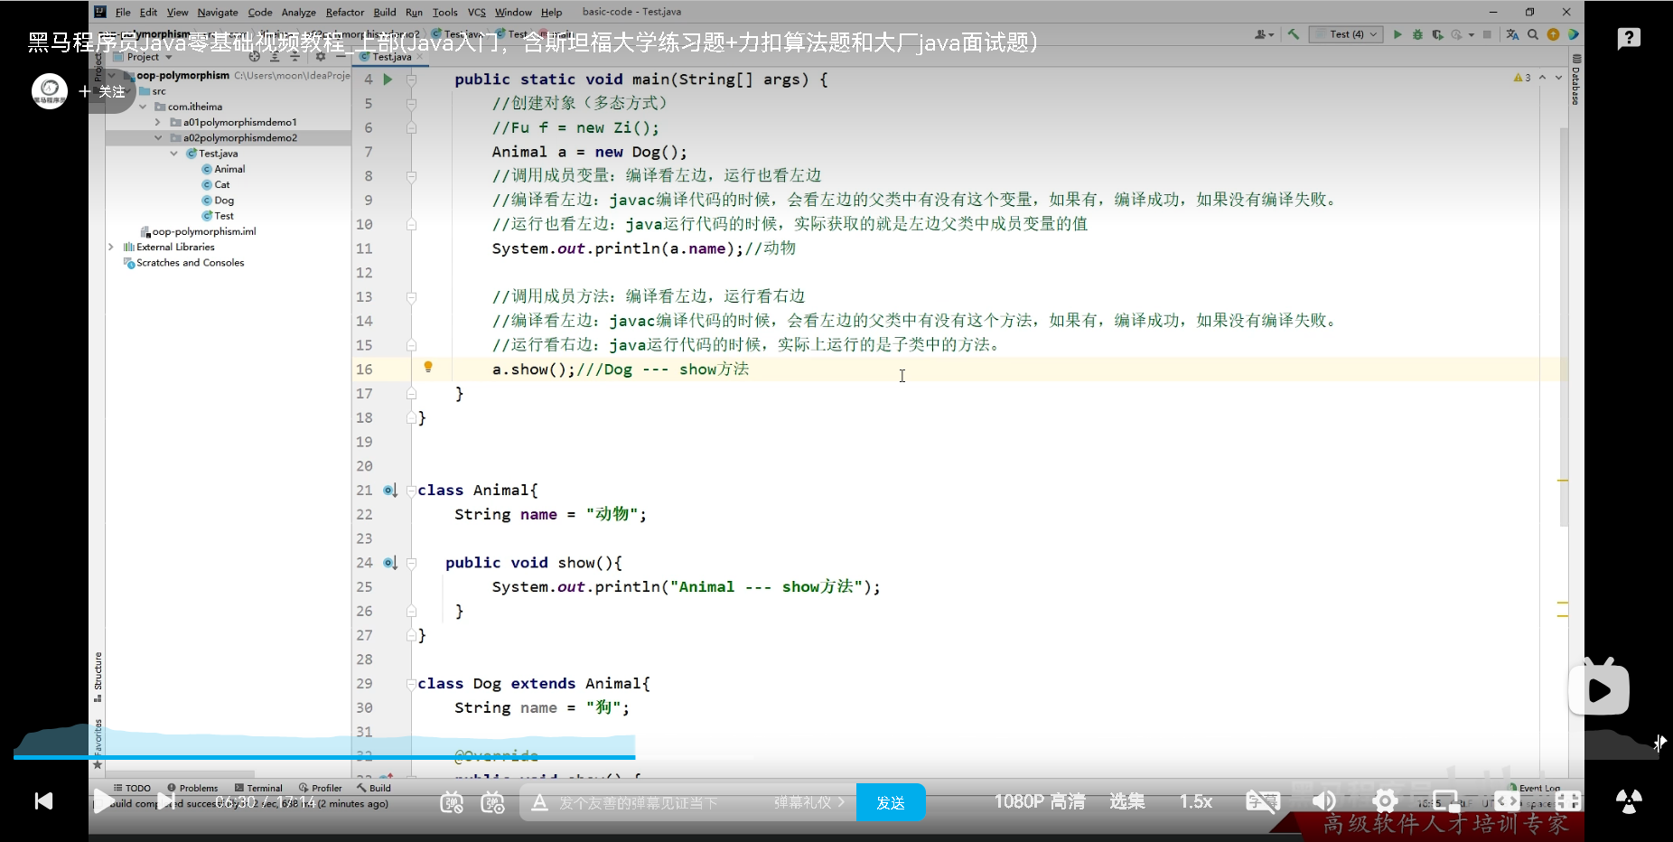Open the 选集 episode list
1673x842 pixels.
point(1126,801)
